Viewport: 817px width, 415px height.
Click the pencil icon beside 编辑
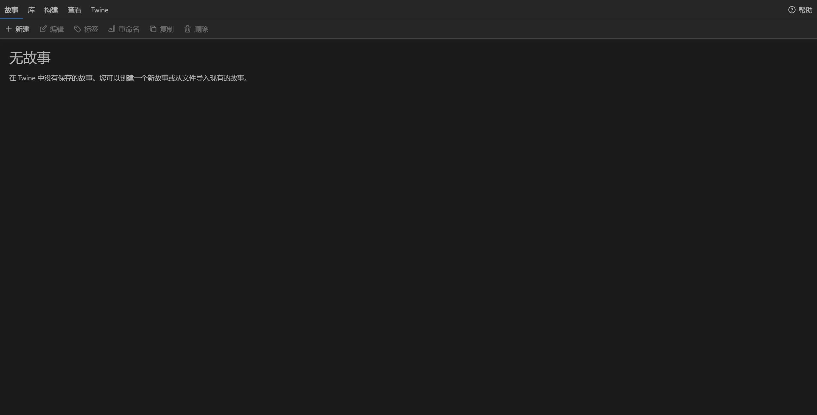(43, 29)
